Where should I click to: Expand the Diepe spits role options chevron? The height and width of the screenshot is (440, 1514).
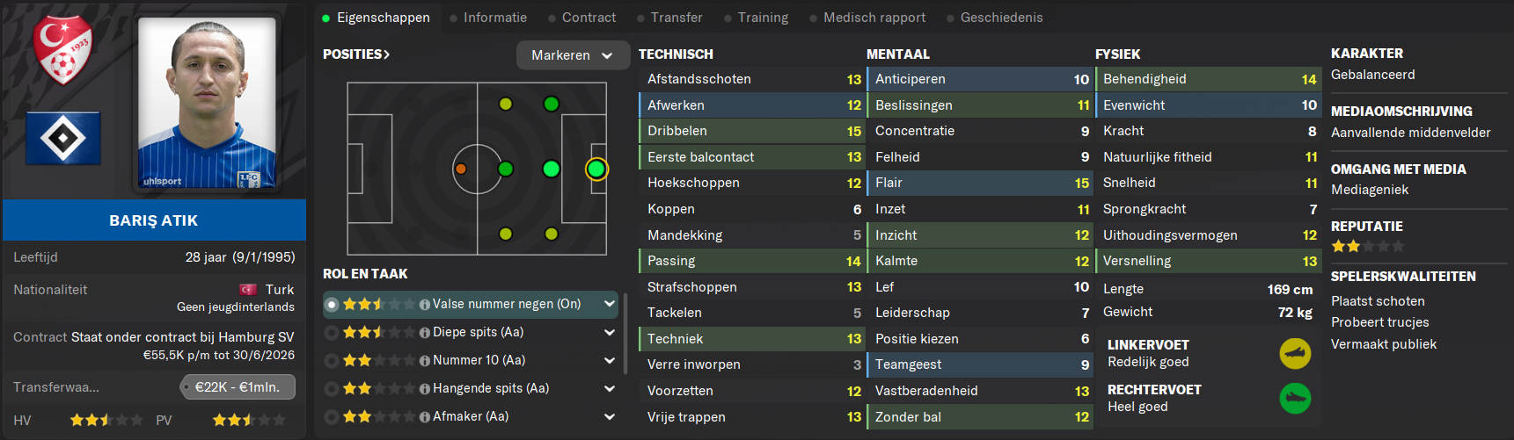click(x=609, y=332)
